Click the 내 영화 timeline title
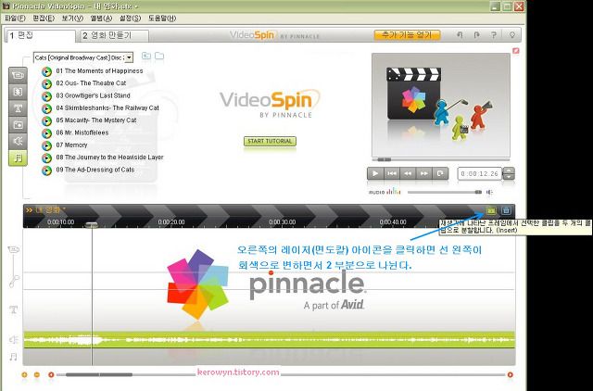 click(x=47, y=209)
